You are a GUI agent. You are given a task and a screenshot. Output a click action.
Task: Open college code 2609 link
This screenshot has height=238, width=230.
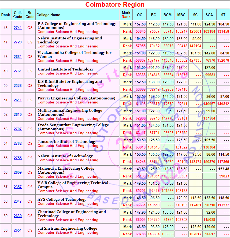tap(18, 173)
